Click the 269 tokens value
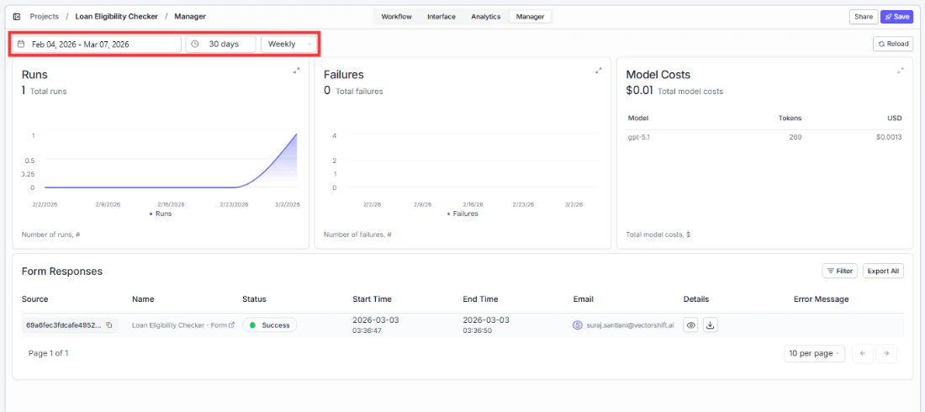This screenshot has width=925, height=412. point(795,137)
